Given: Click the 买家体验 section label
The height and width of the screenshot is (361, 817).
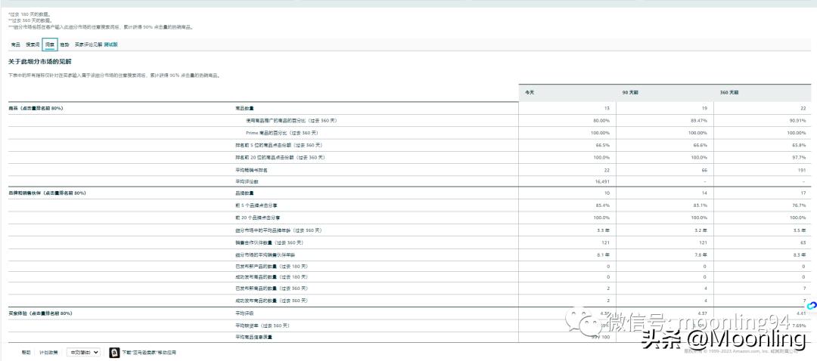Looking at the screenshot, I should coord(40,313).
